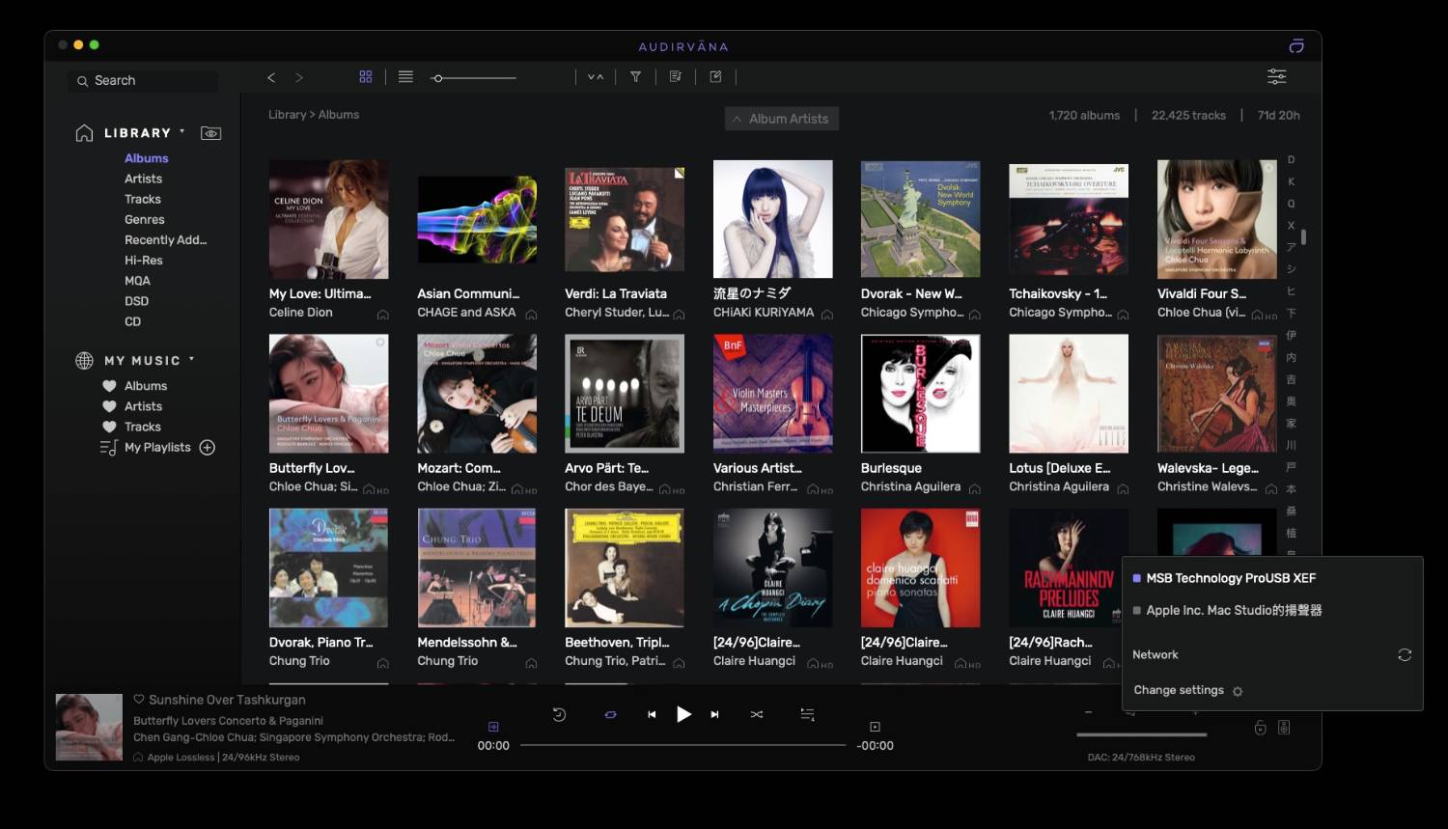Select MSB Technology ProUSB XEF output
The height and width of the screenshot is (829, 1448).
tap(1230, 578)
